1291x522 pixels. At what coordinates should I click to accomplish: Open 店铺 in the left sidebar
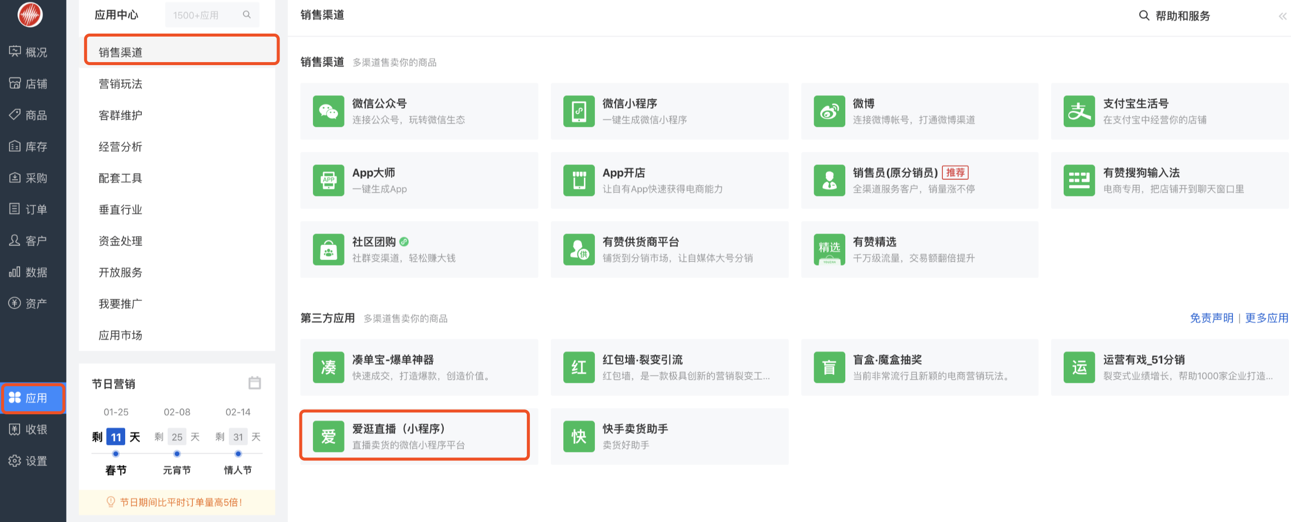[x=29, y=83]
